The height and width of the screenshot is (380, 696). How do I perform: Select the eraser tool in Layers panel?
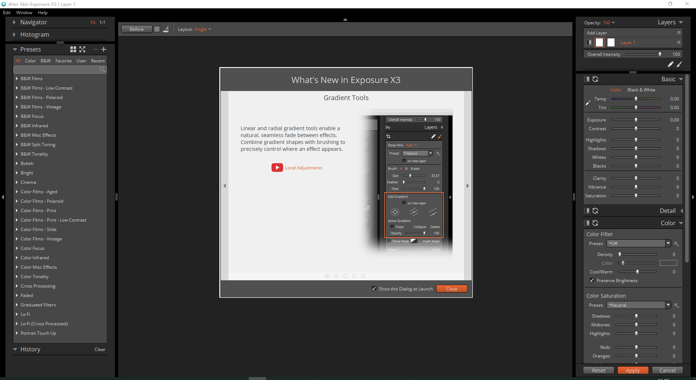671,64
